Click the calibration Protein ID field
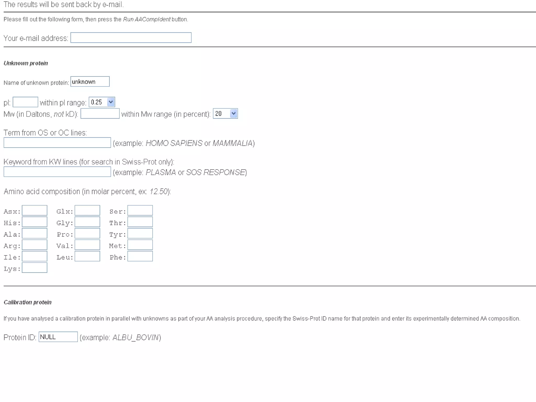The width and height of the screenshot is (536, 402). click(x=58, y=337)
